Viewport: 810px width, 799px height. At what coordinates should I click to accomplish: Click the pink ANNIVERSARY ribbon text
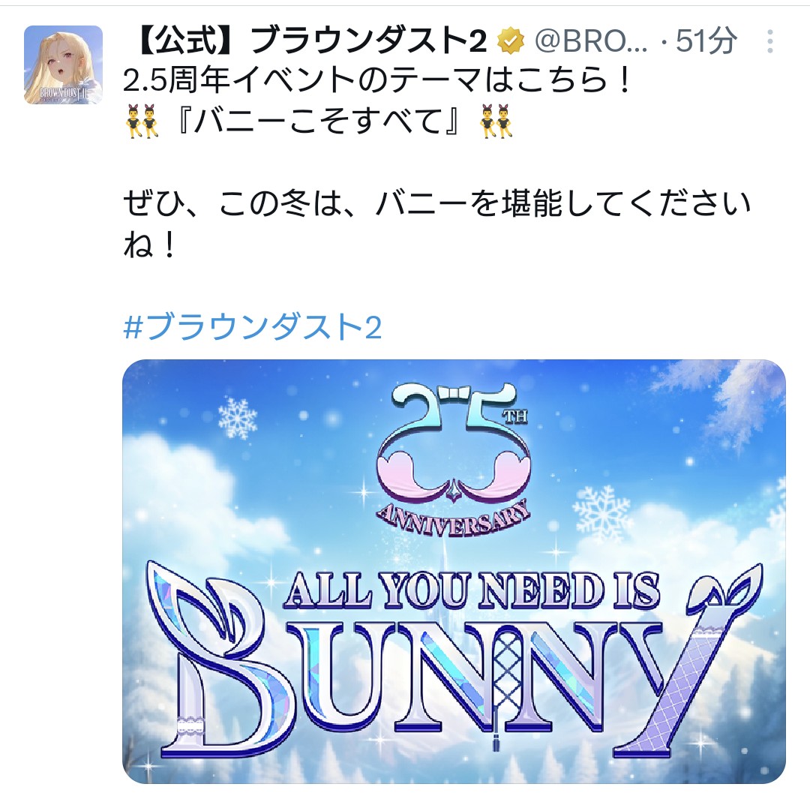coord(454,518)
